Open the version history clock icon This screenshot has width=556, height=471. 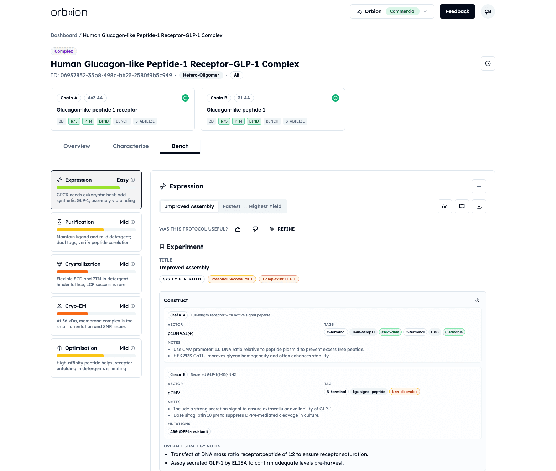point(488,63)
